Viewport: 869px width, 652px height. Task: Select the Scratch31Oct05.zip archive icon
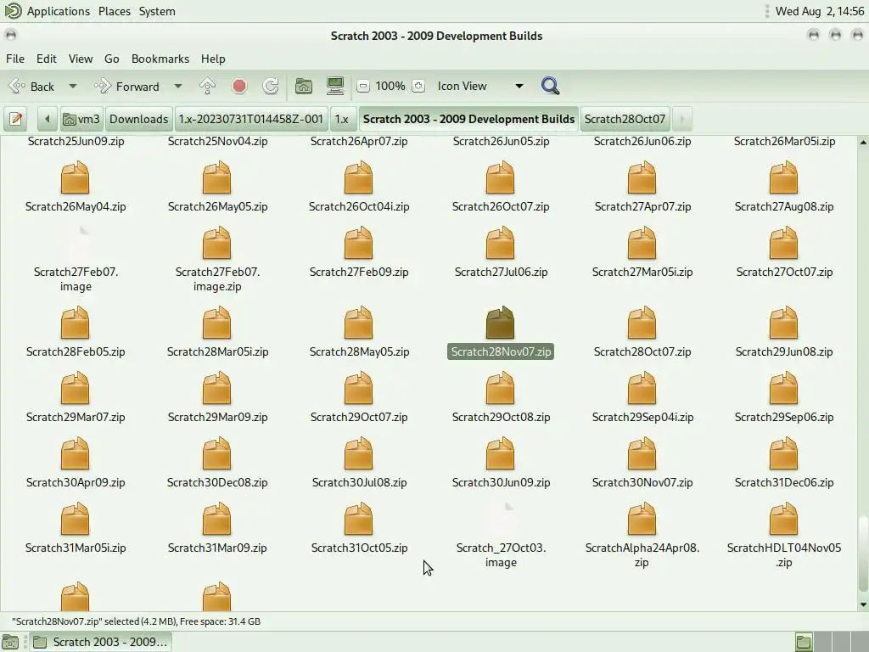click(359, 519)
